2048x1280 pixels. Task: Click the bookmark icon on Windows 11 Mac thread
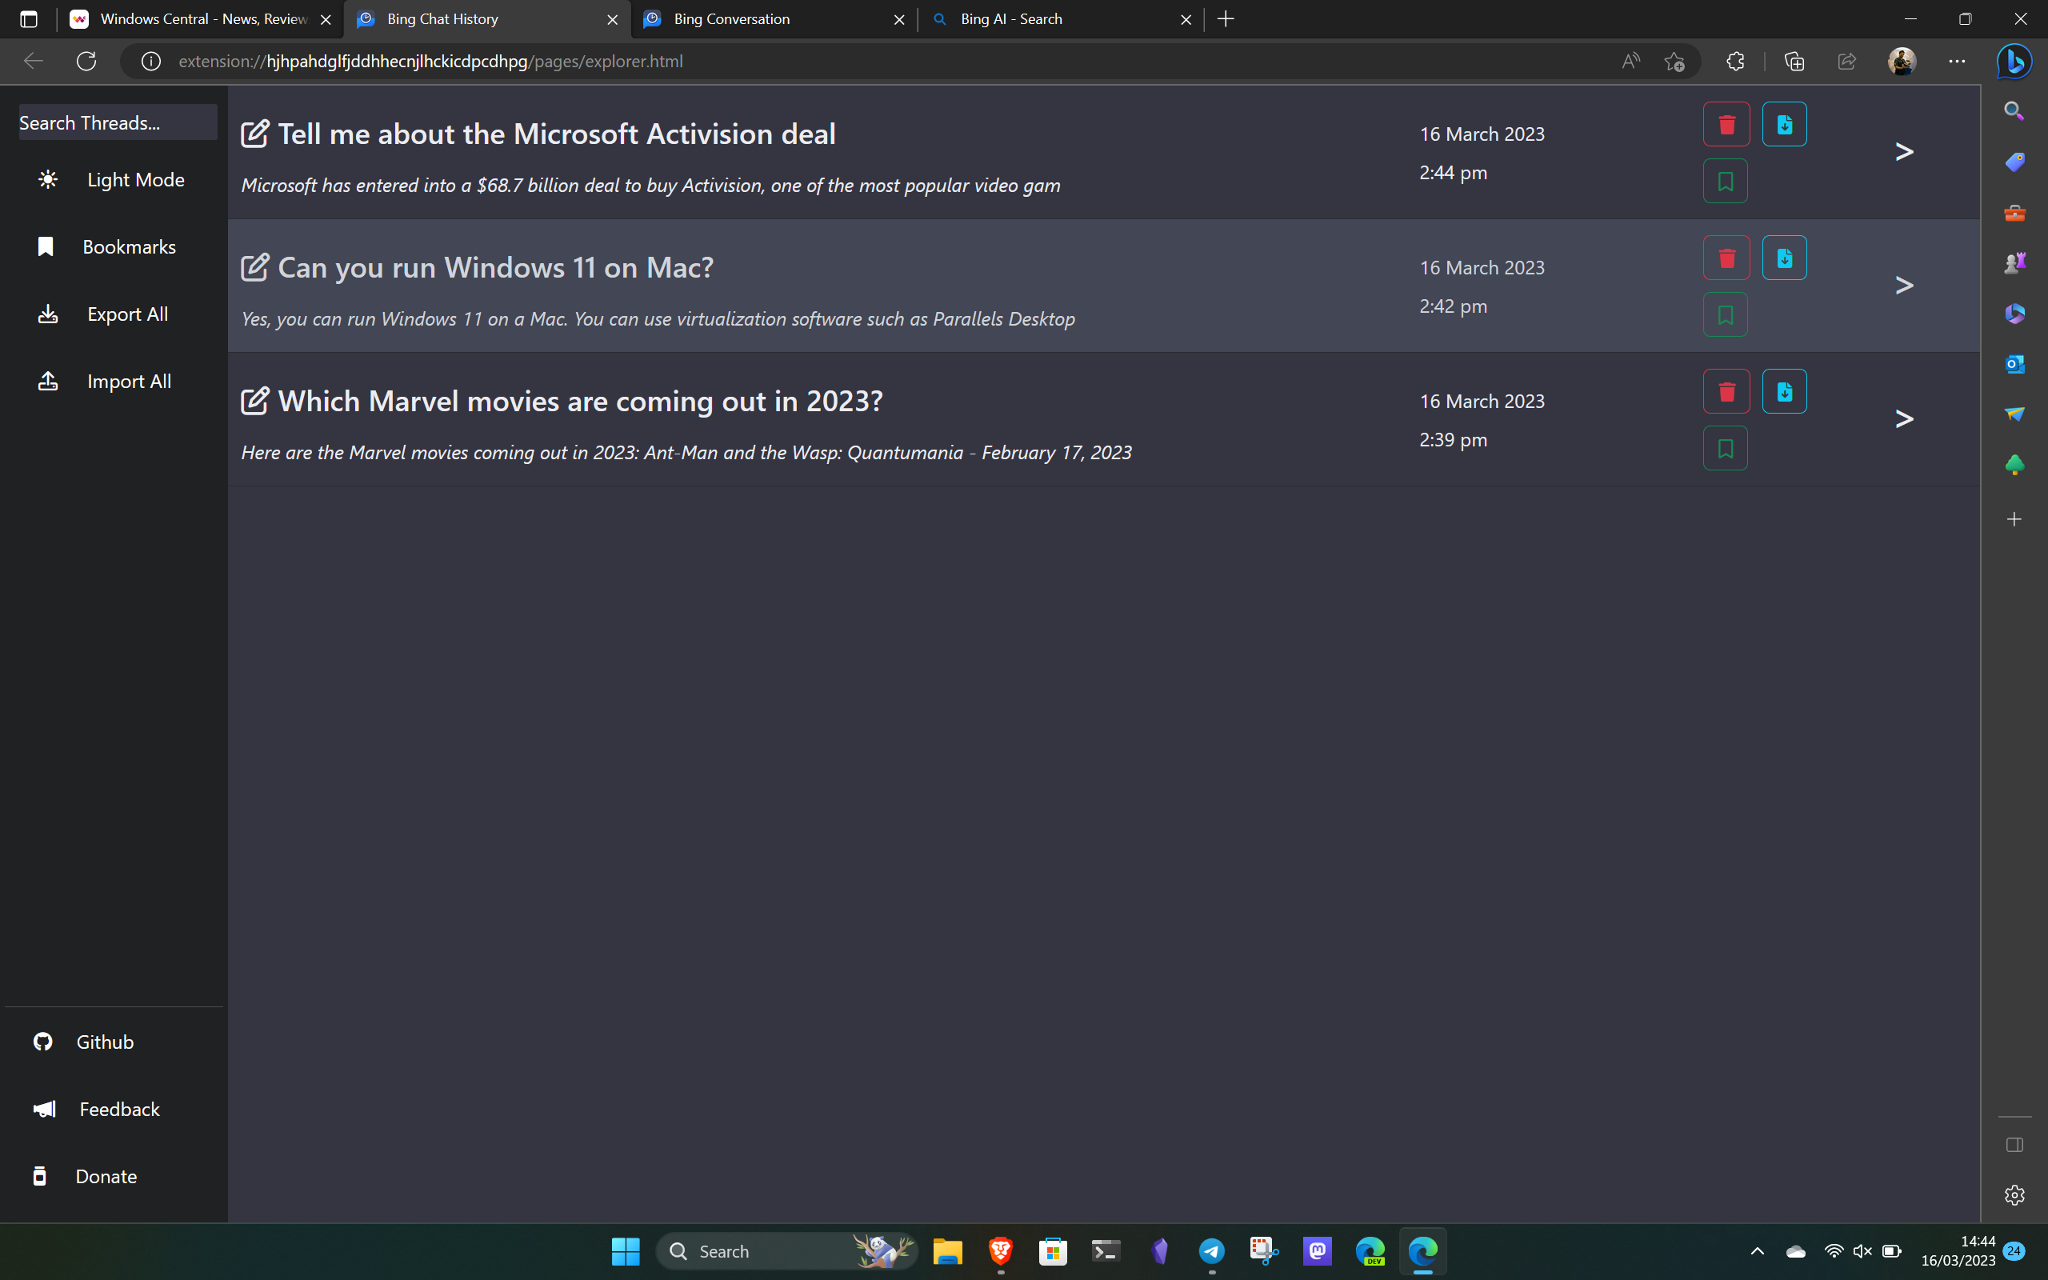click(1725, 314)
